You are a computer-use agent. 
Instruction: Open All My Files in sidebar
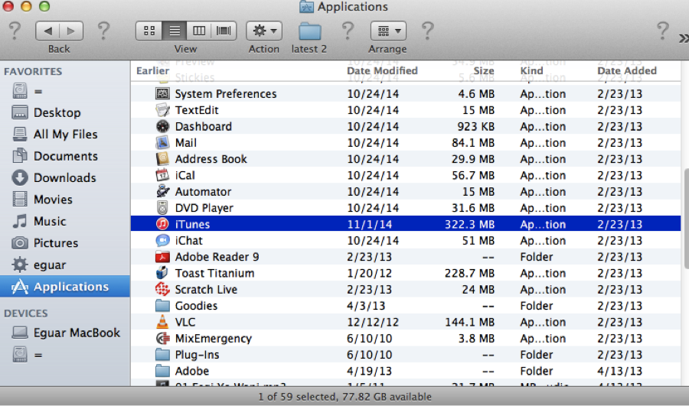point(65,134)
